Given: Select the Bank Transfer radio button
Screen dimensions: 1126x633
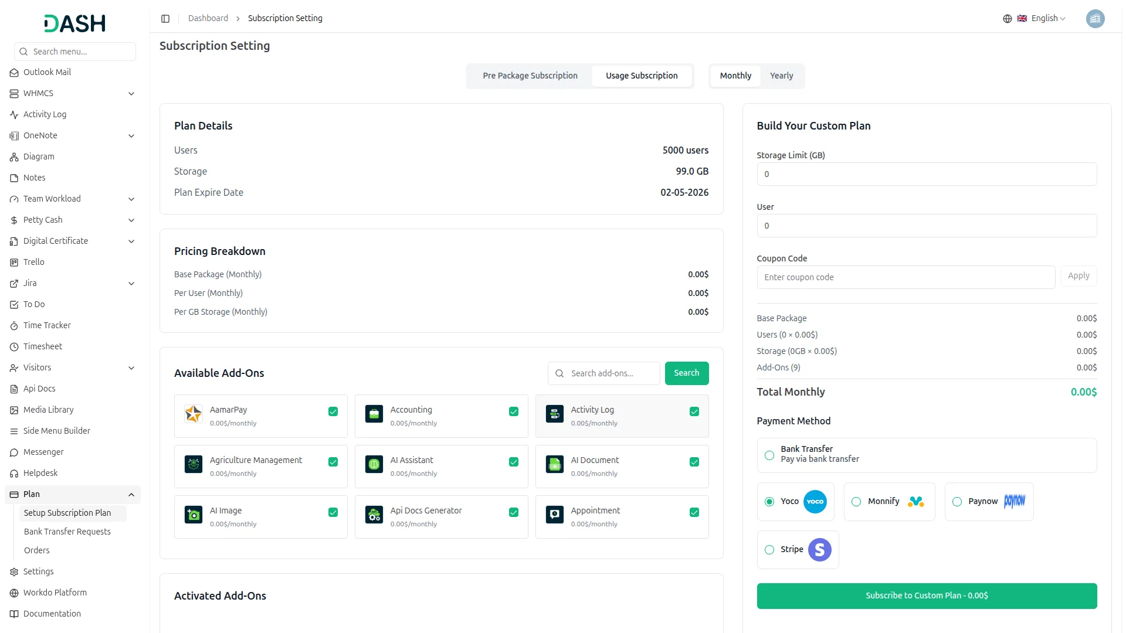Looking at the screenshot, I should coord(769,455).
